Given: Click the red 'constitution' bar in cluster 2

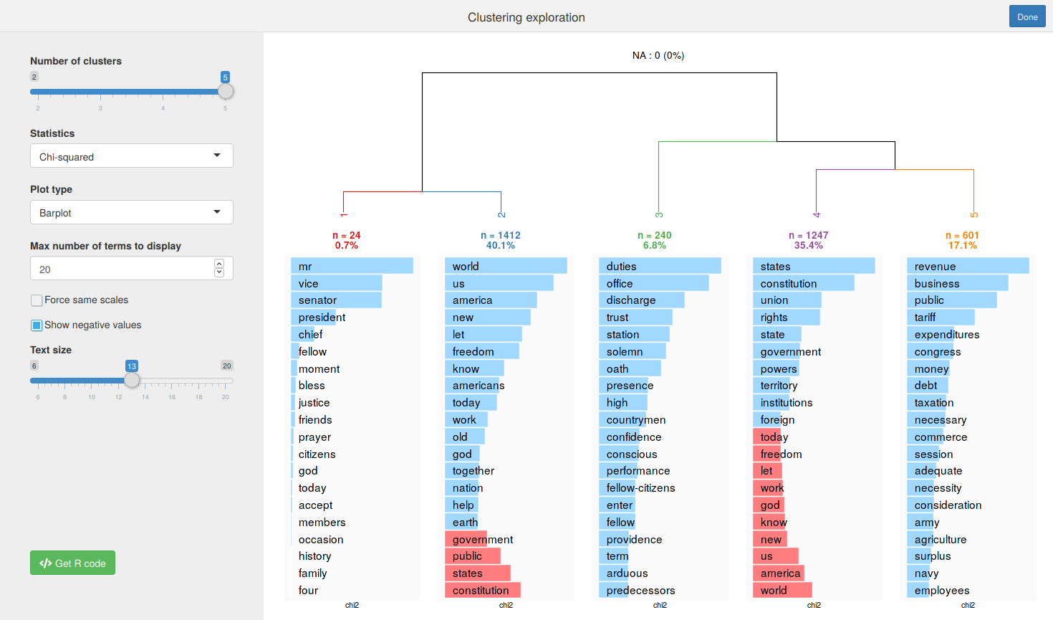Looking at the screenshot, I should [x=482, y=590].
